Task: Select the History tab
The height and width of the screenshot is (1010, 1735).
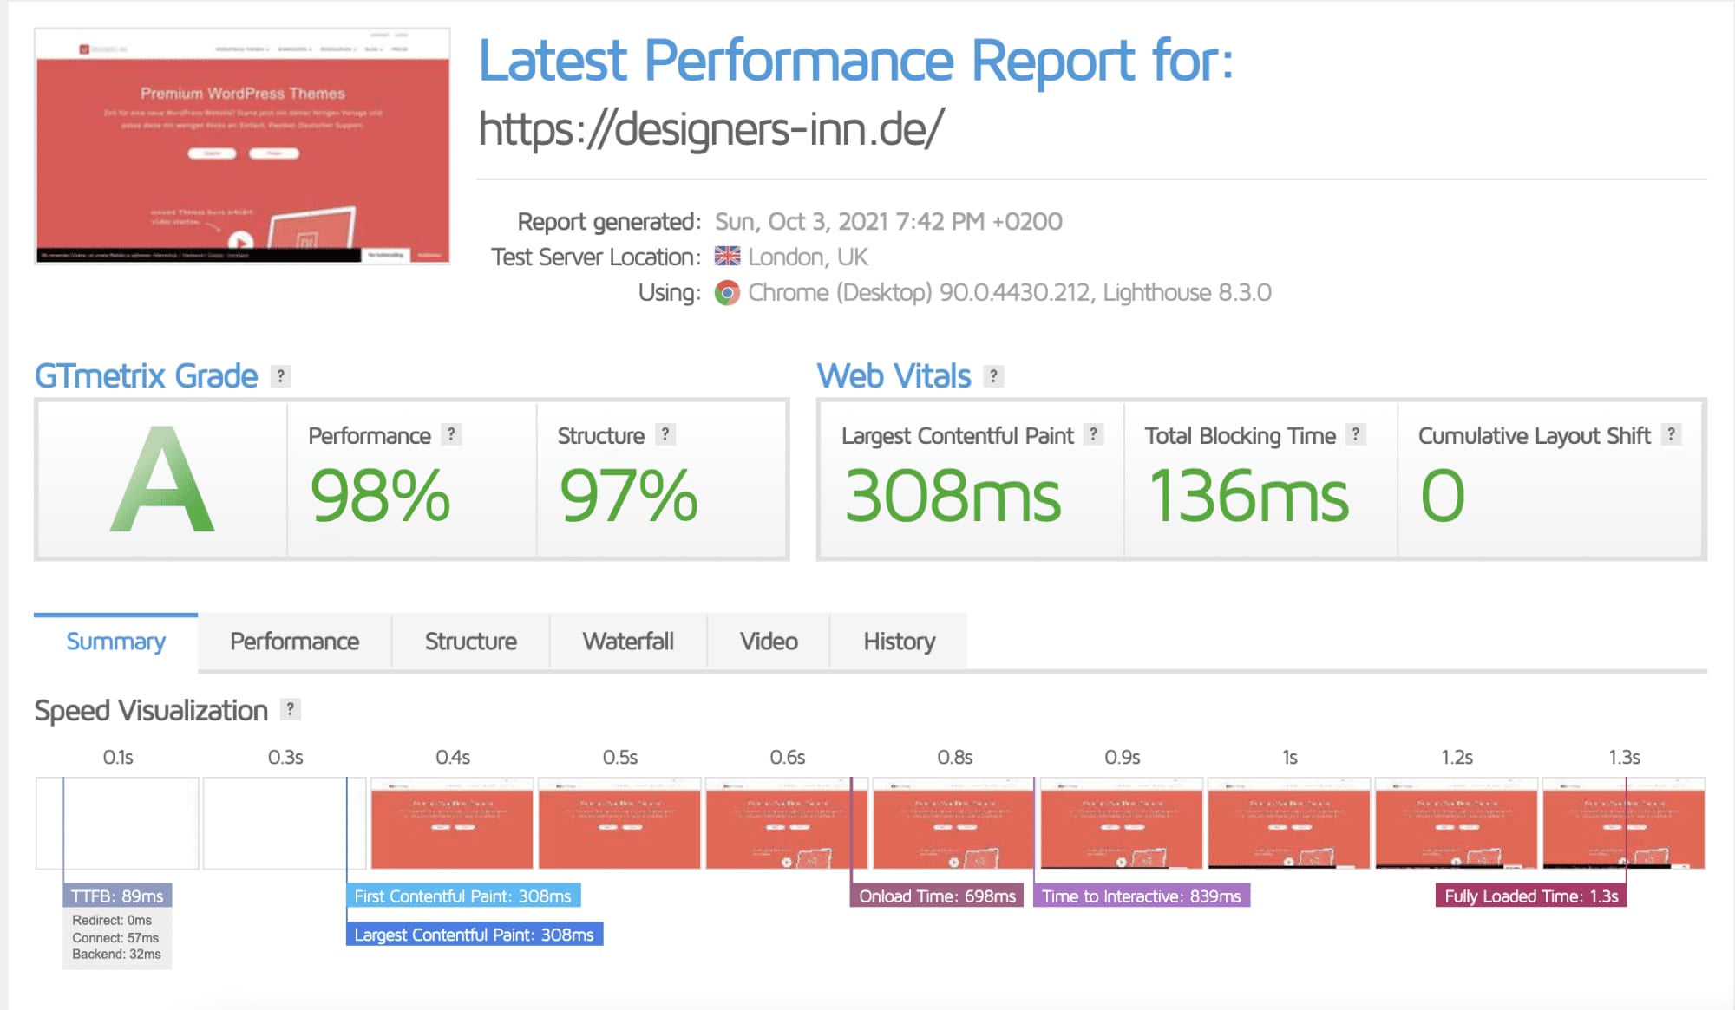Action: point(899,642)
